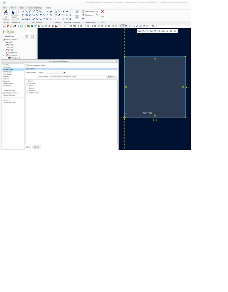This screenshot has width=228, height=292.
Task: Click the Model Tree navigator tab icon
Action: pos(4,32)
